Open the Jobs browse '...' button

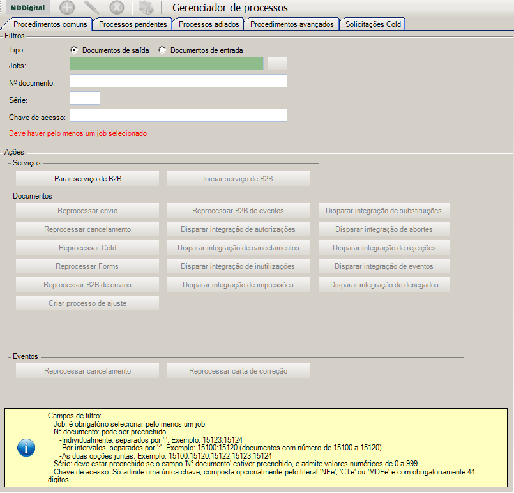click(277, 64)
